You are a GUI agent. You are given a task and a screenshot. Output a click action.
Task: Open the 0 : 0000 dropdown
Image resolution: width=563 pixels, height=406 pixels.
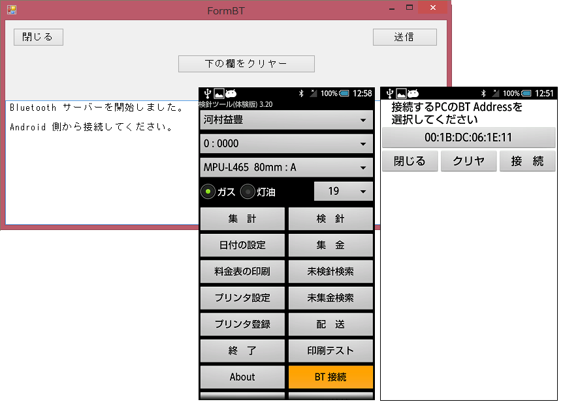286,143
